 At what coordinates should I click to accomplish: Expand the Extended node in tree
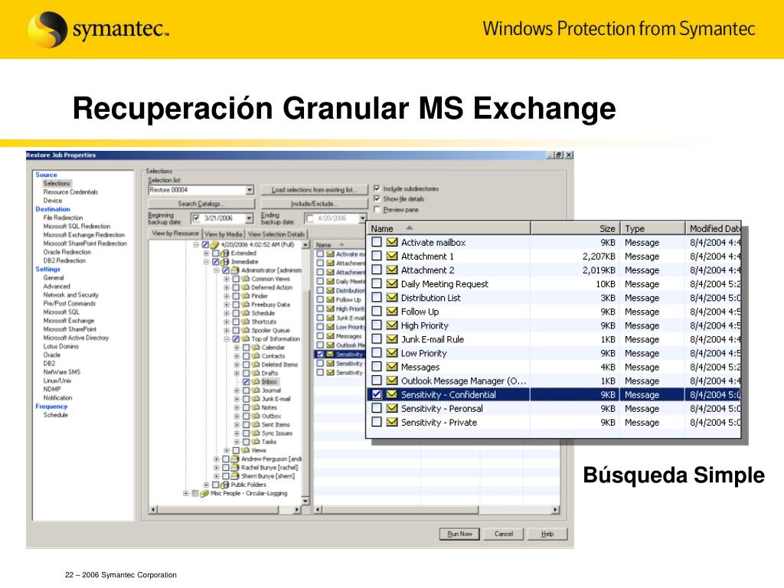(x=207, y=253)
